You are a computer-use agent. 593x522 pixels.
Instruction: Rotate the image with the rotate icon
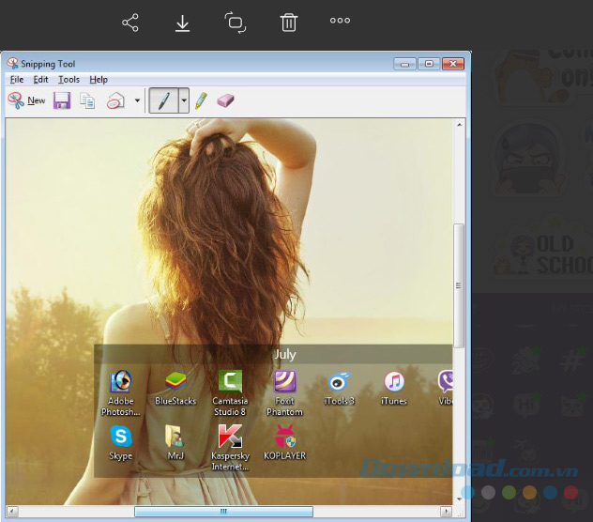236,23
